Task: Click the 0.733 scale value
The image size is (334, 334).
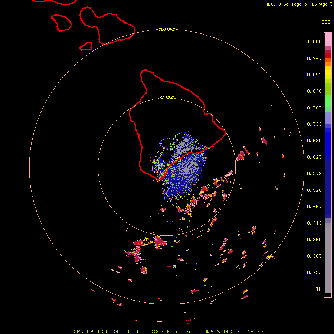Action: click(x=314, y=124)
